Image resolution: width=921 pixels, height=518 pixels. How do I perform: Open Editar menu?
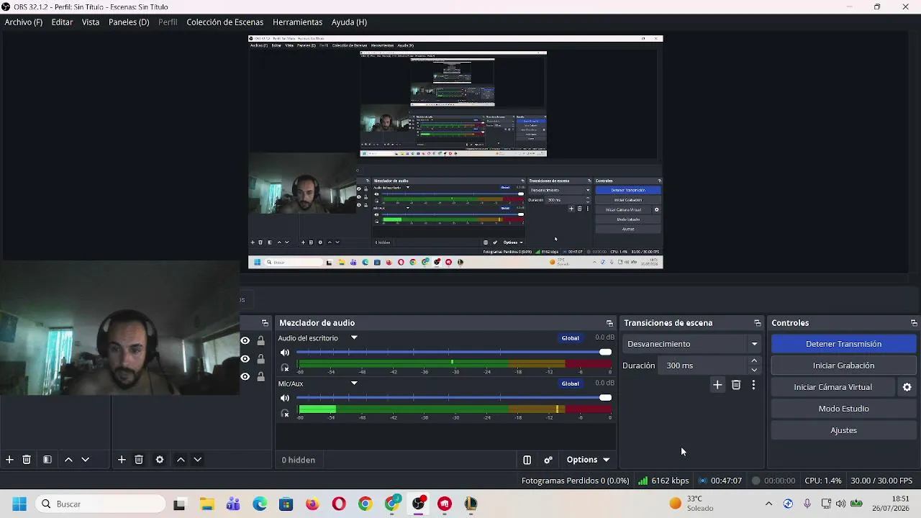(62, 22)
